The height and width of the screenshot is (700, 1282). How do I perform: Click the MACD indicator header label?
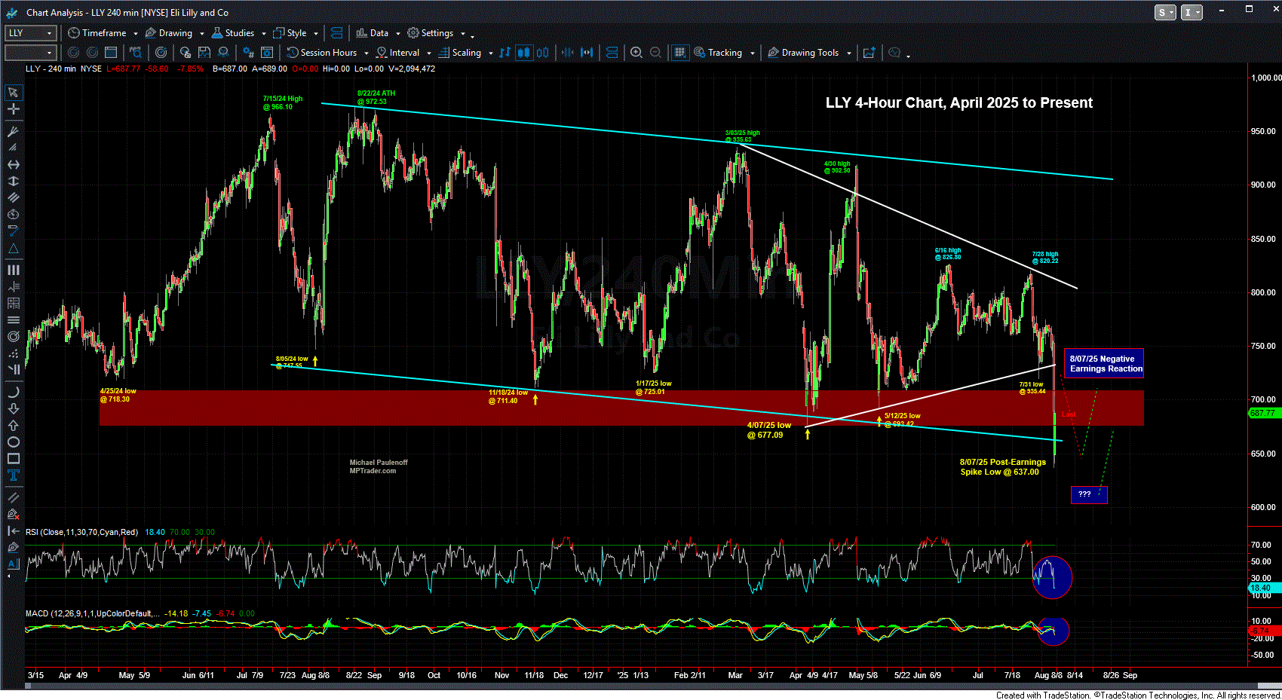pos(92,613)
